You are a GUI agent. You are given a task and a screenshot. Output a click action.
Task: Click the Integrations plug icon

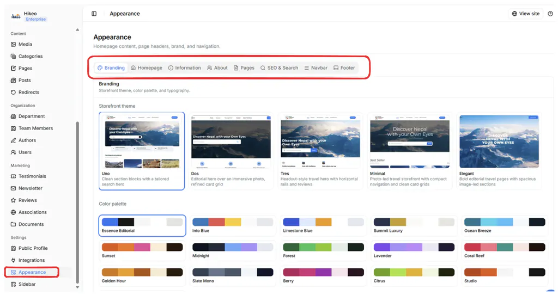click(x=13, y=260)
